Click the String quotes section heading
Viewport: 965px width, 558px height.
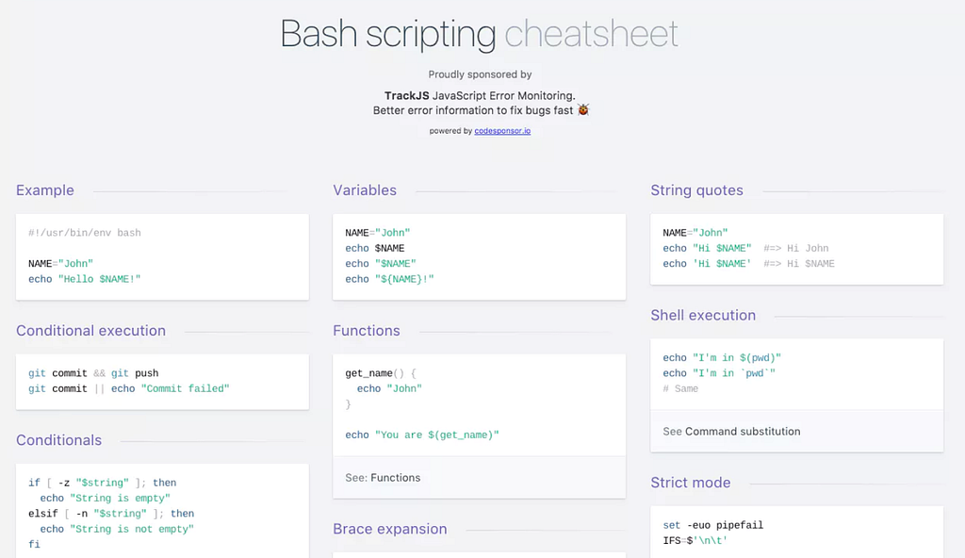696,190
